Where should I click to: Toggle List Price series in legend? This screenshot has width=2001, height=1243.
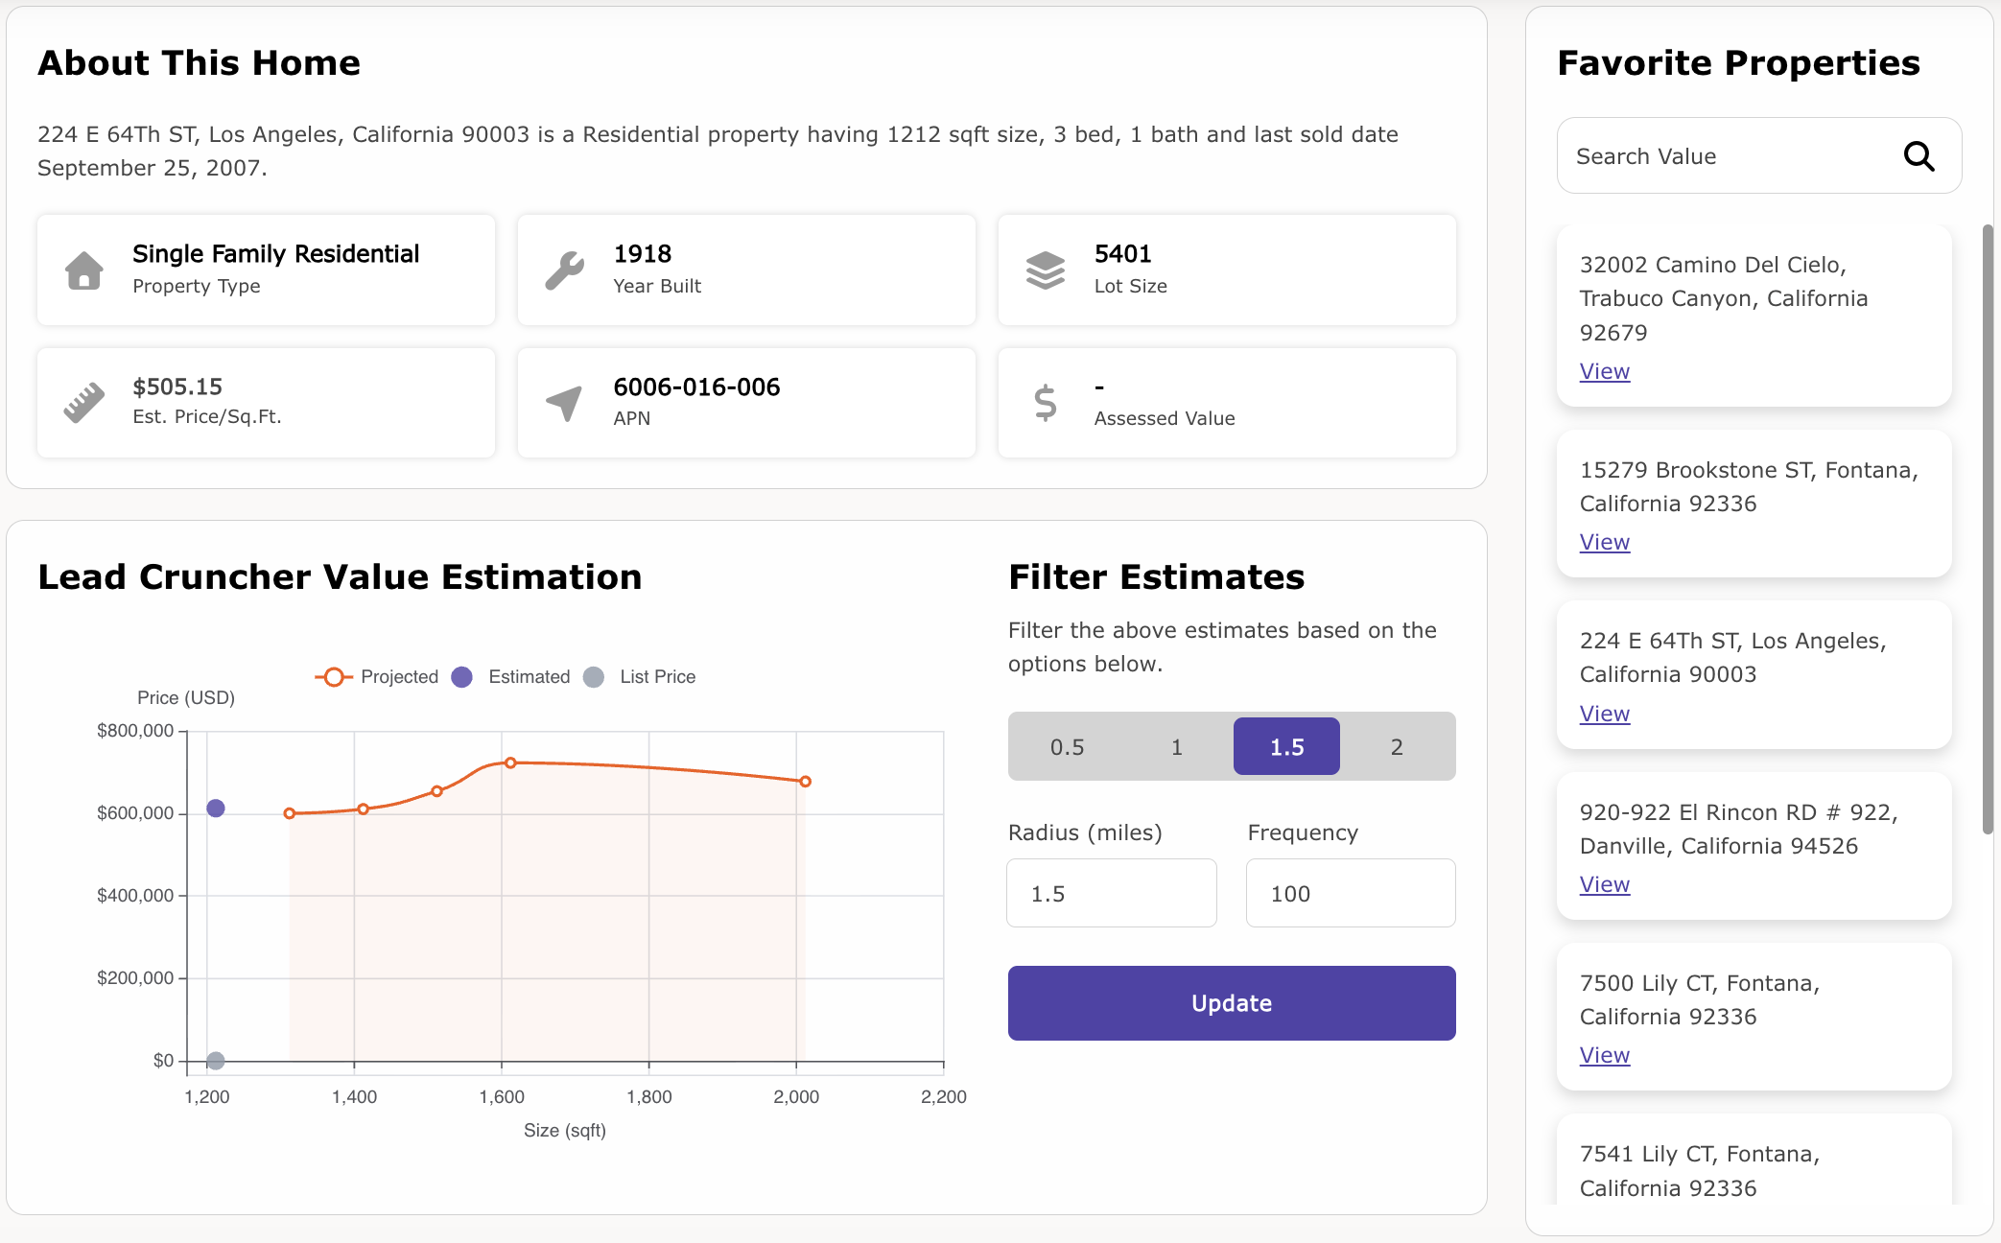[x=640, y=677]
